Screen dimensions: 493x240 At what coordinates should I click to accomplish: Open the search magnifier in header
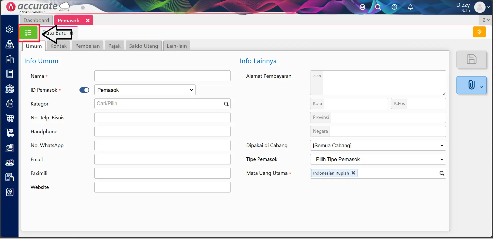tap(378, 7)
